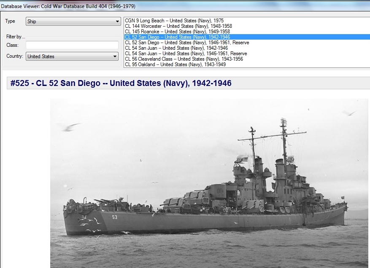This screenshot has height=268, width=370.
Task: Click the #525 CL 52 San Diego heading
Action: pos(121,83)
